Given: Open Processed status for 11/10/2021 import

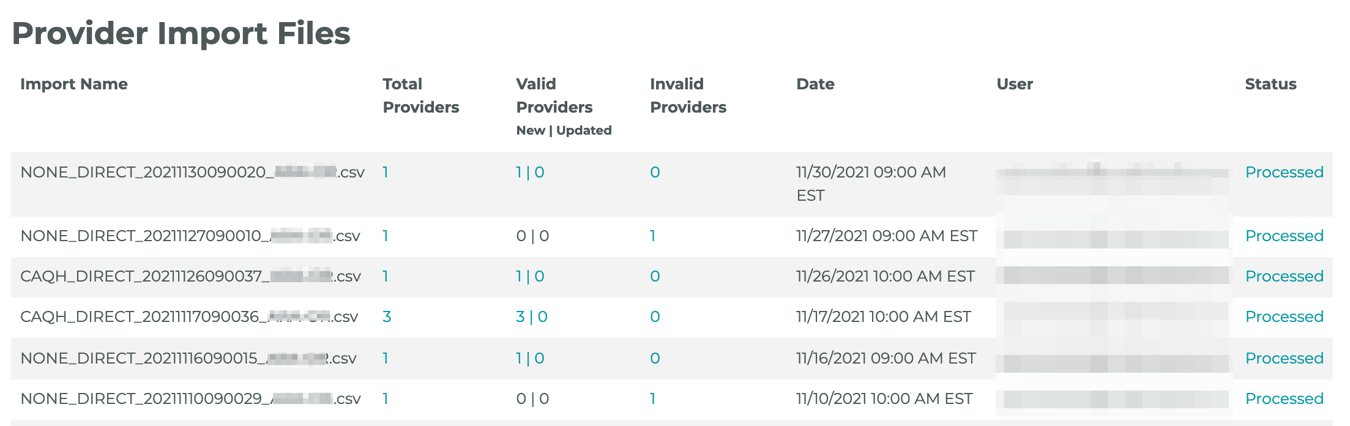Looking at the screenshot, I should pos(1284,398).
